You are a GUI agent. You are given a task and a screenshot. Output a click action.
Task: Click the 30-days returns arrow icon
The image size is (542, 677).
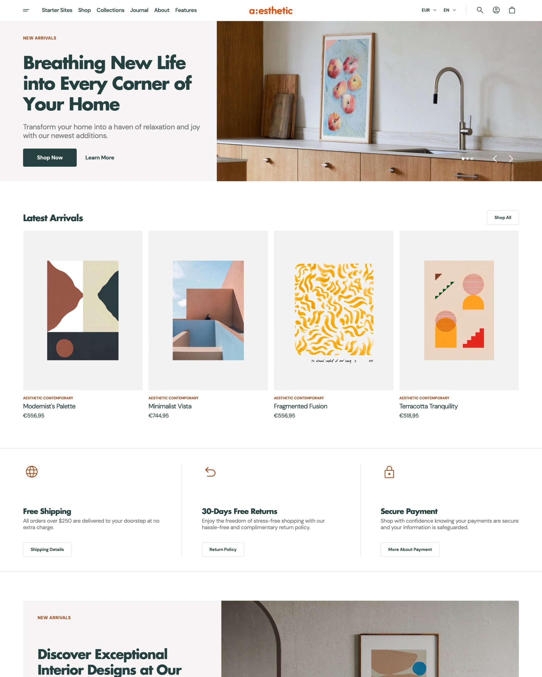pos(210,472)
